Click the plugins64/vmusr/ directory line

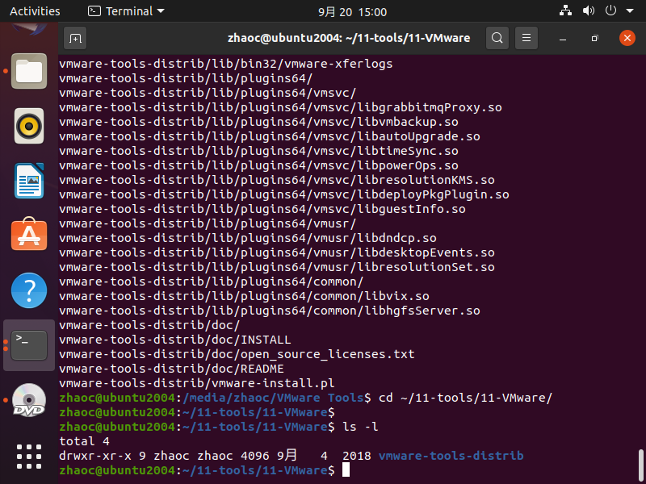(x=208, y=223)
